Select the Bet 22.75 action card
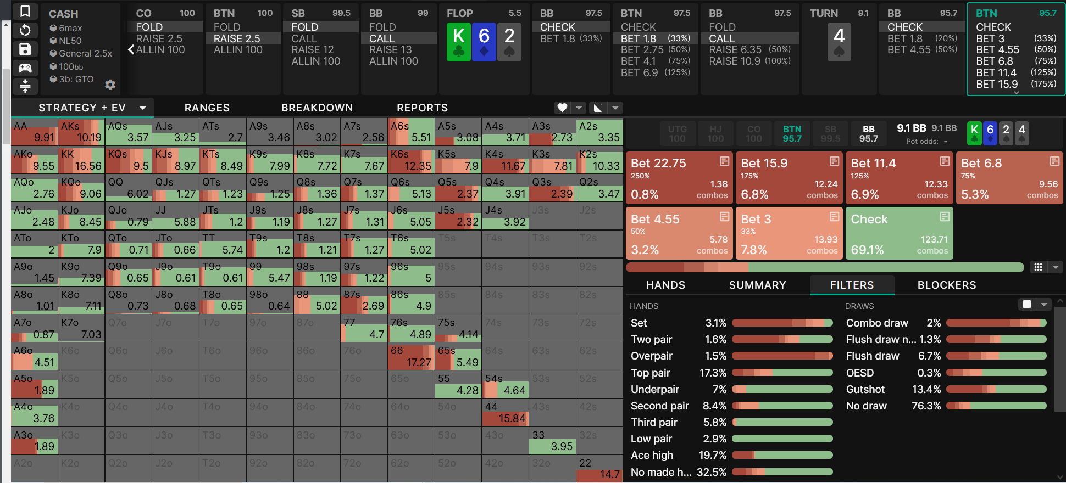 (x=679, y=178)
